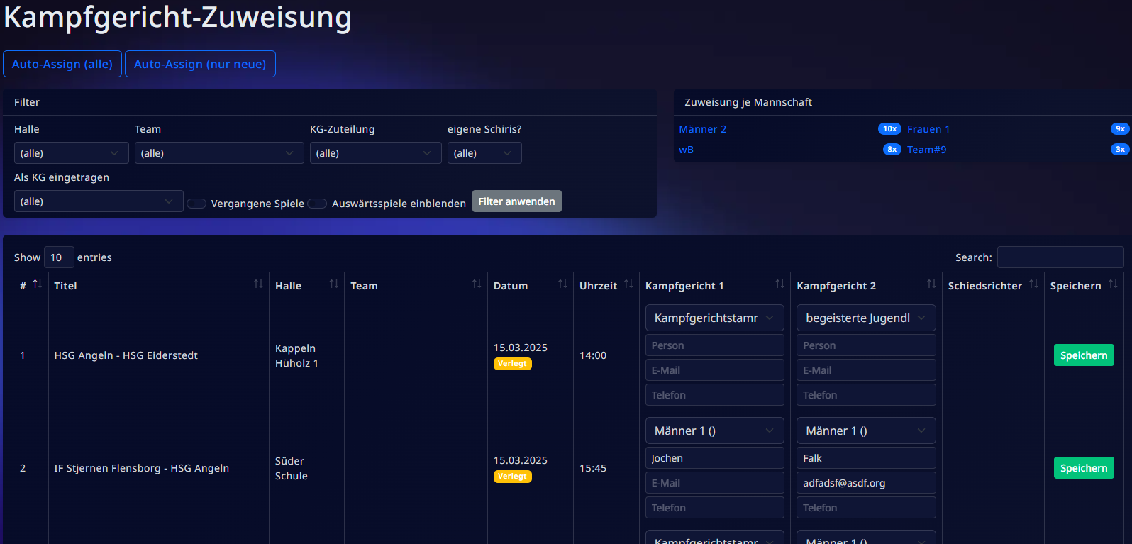Open the eigene Schiris? dropdown

484,153
